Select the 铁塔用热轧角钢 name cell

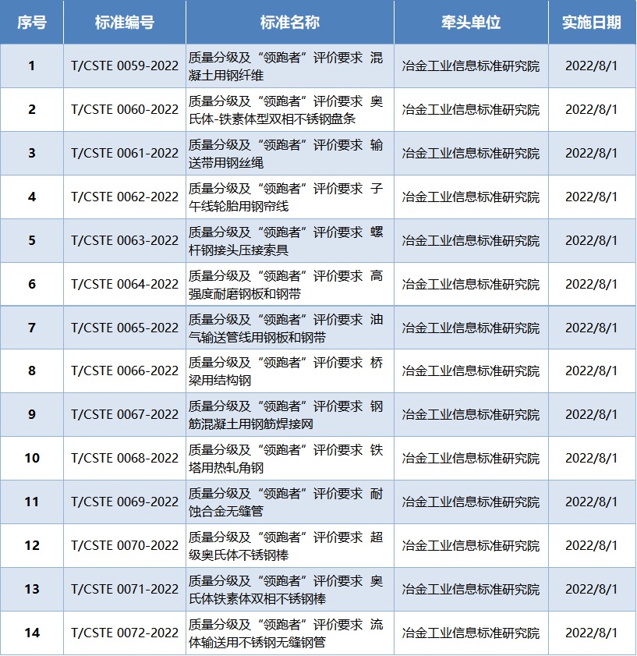[290, 459]
